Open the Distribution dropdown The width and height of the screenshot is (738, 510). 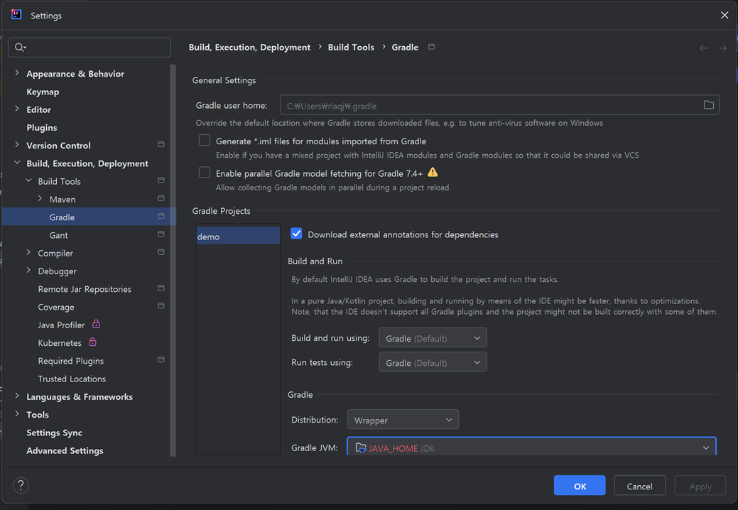click(x=403, y=420)
